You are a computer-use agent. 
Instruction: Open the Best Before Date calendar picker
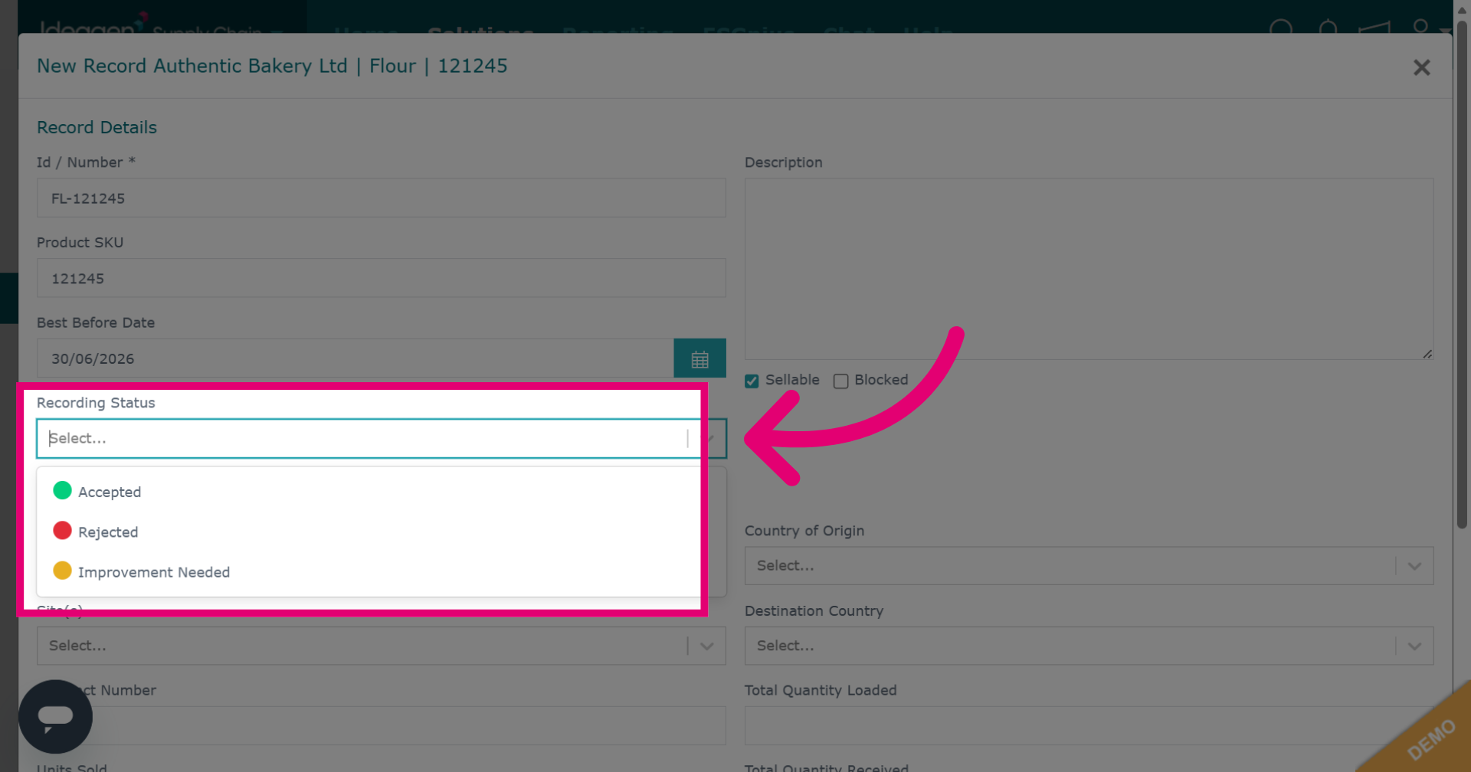pyautogui.click(x=699, y=358)
